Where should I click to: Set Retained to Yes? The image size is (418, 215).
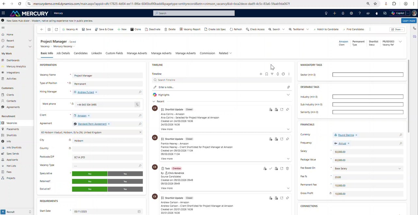(125, 181)
